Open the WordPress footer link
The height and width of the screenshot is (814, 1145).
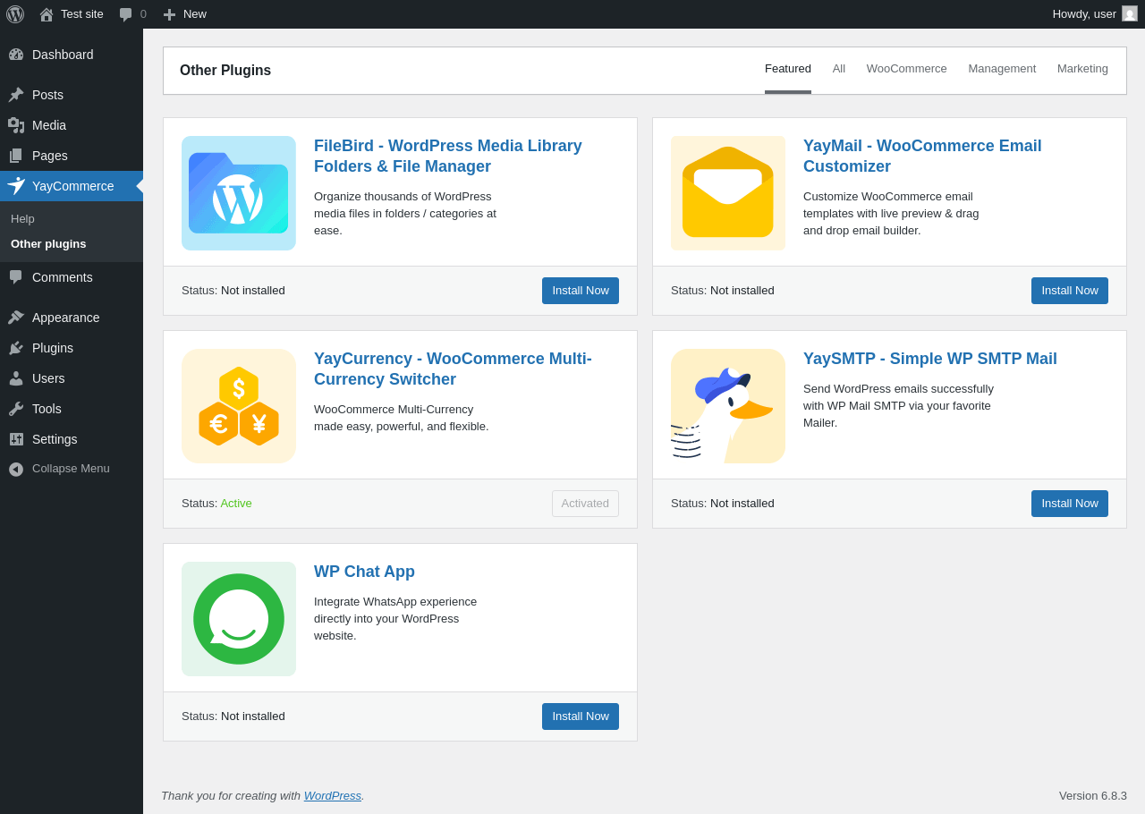[332, 796]
